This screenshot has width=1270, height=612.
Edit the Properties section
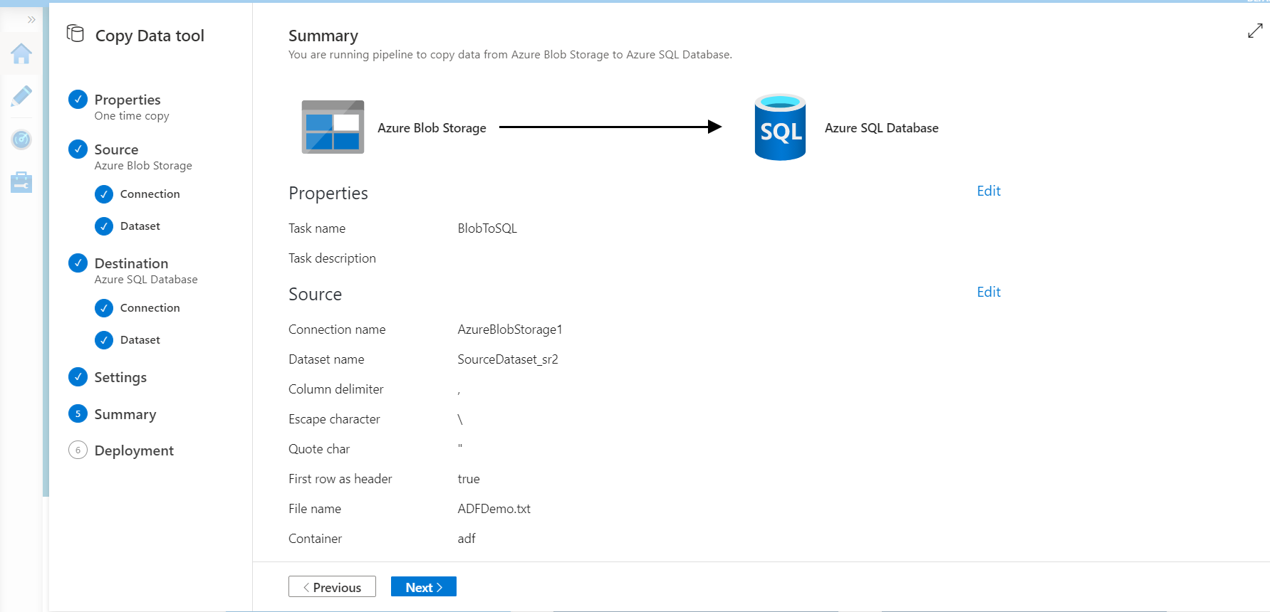[x=989, y=191]
